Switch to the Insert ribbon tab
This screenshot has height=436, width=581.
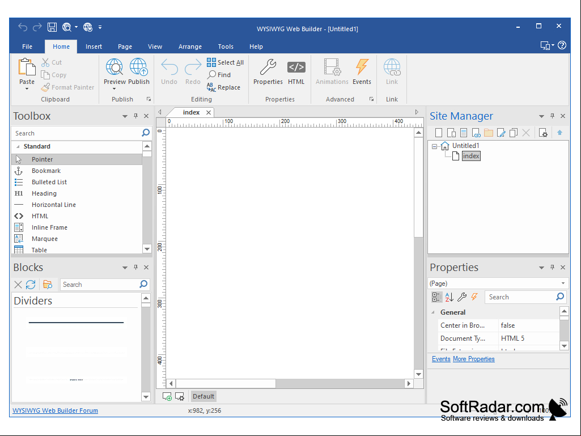94,46
